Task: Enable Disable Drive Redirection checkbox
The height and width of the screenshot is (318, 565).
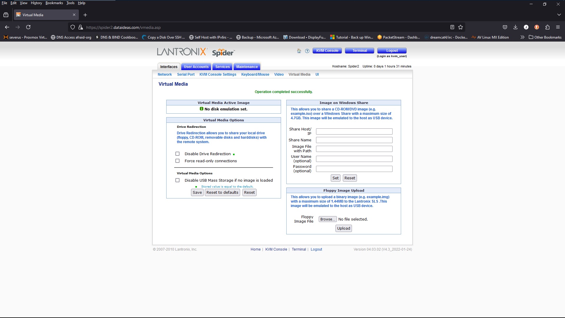Action: pos(177,154)
